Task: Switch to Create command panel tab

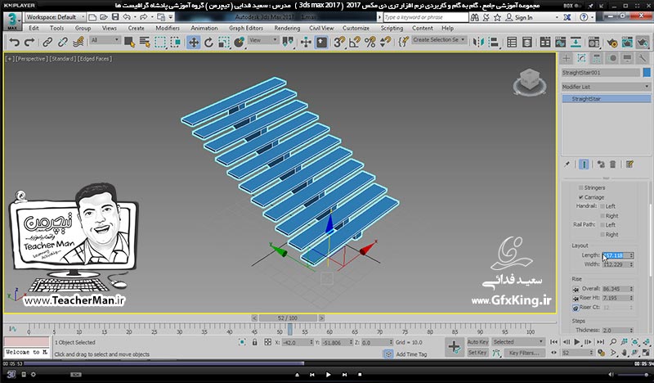Action: [x=566, y=58]
